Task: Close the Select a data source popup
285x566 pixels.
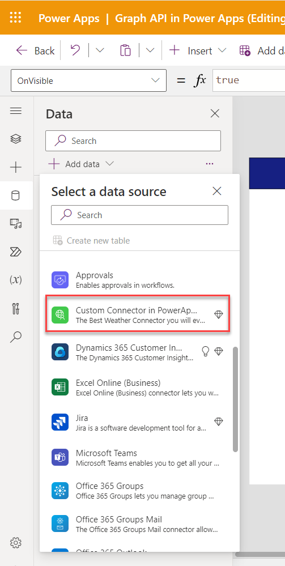Action: [x=217, y=191]
